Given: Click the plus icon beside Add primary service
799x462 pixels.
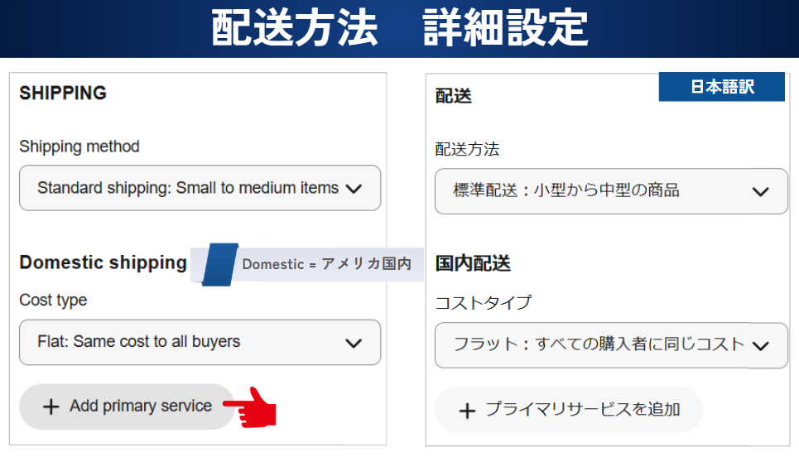Looking at the screenshot, I should (x=51, y=407).
